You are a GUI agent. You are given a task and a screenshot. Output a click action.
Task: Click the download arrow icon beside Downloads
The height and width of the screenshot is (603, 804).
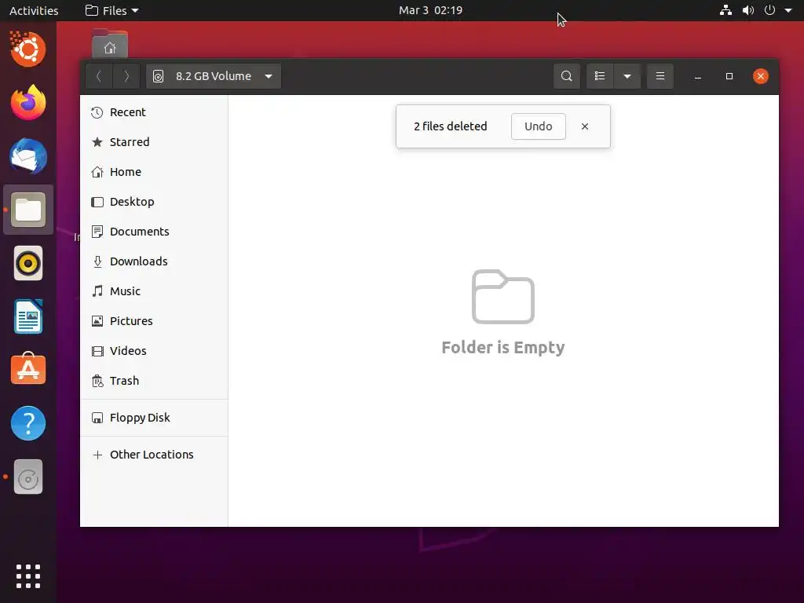(97, 261)
